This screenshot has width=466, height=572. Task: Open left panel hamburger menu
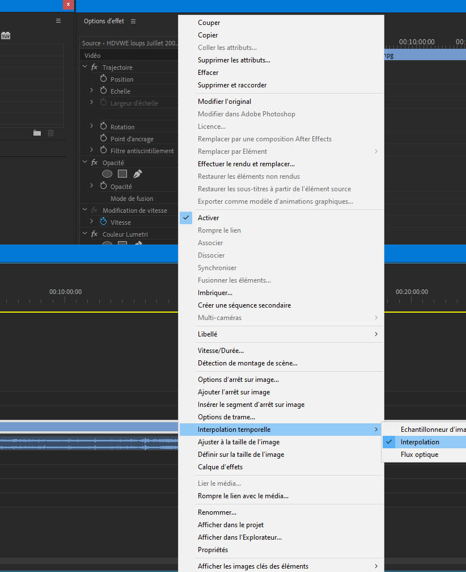(58, 21)
